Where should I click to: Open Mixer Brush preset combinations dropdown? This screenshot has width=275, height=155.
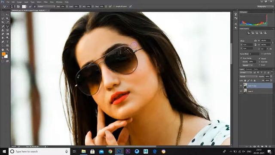click(46, 6)
